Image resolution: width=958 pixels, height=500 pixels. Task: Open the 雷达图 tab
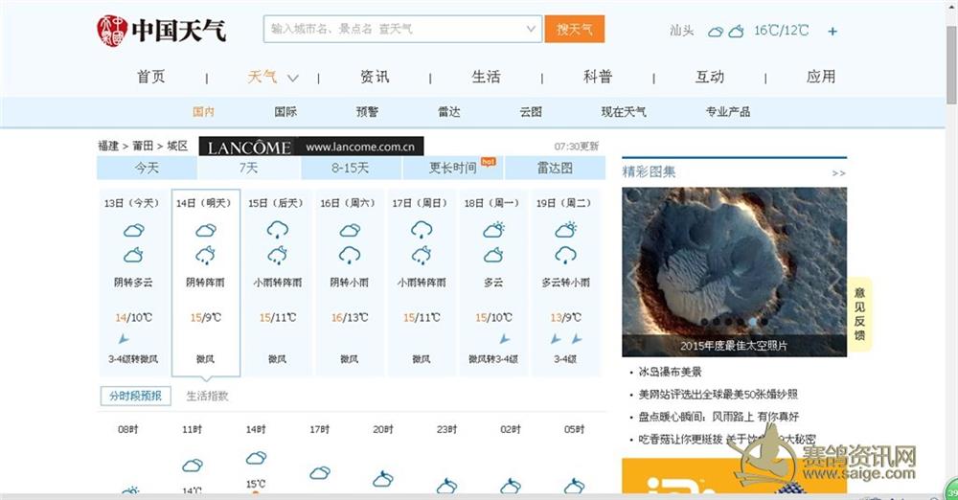(554, 169)
